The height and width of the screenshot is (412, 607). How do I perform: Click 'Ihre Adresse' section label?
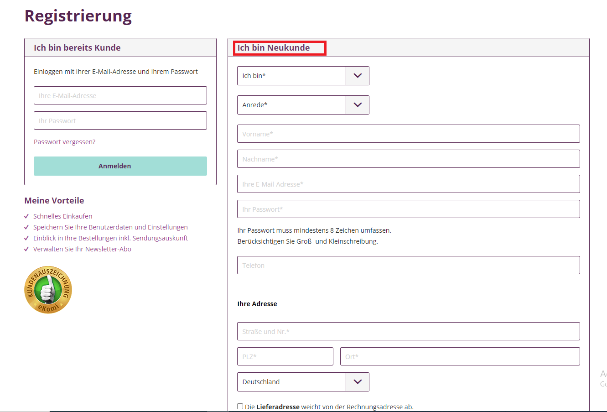[x=257, y=304]
